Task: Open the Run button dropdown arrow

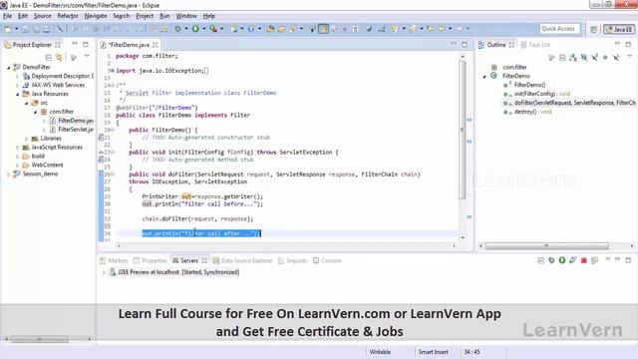Action: (203, 29)
